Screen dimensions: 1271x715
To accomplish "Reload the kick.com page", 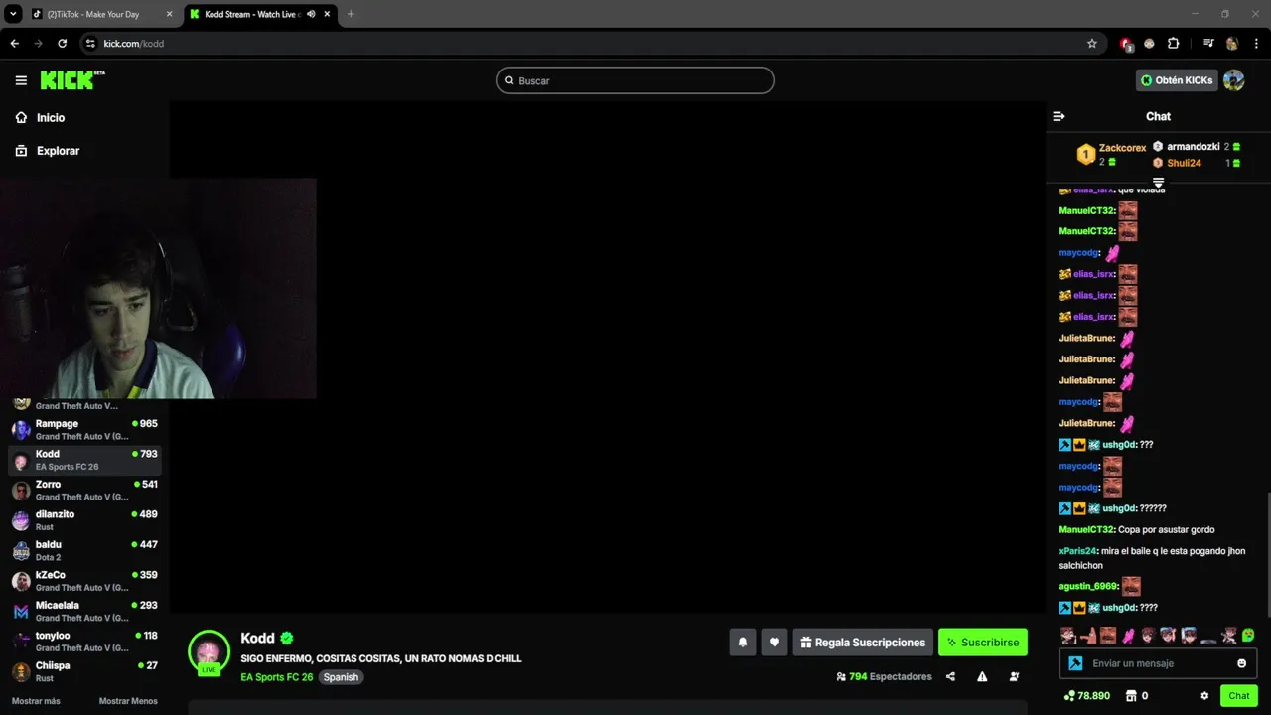I will point(62,44).
